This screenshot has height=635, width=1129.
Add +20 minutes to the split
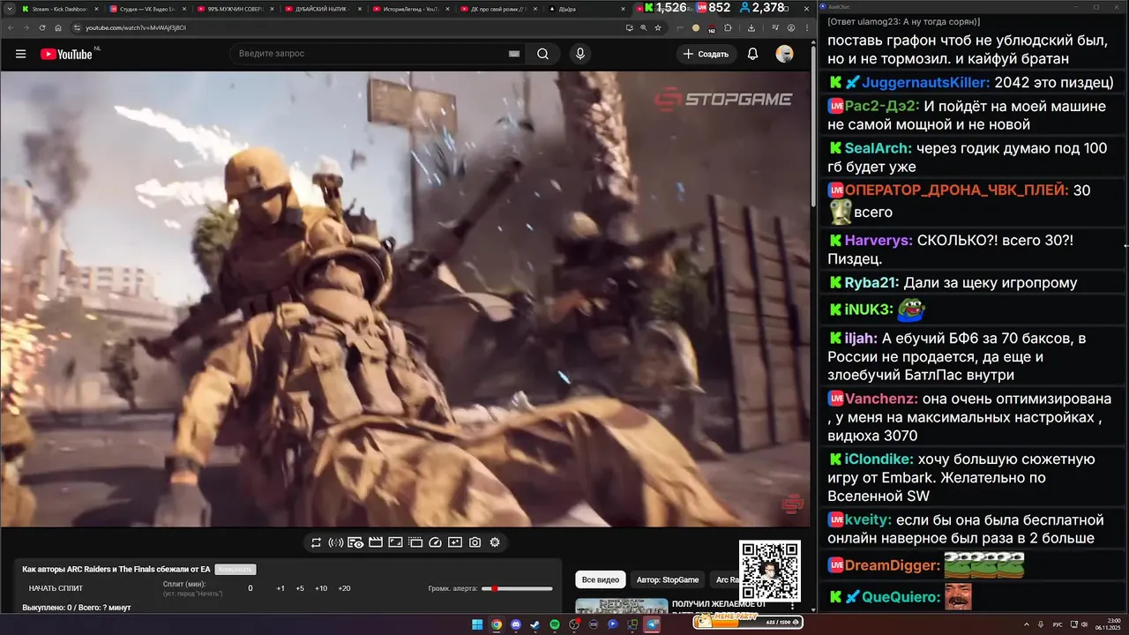pyautogui.click(x=344, y=588)
